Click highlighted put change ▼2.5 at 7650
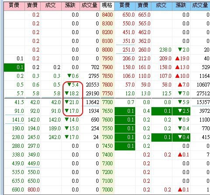Image resolution: width=210 pixels, height=195 pixels. click(181, 111)
